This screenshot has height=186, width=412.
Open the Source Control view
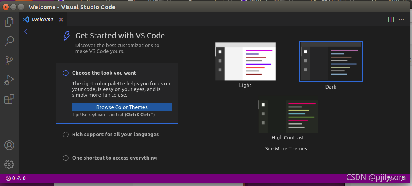point(9,61)
